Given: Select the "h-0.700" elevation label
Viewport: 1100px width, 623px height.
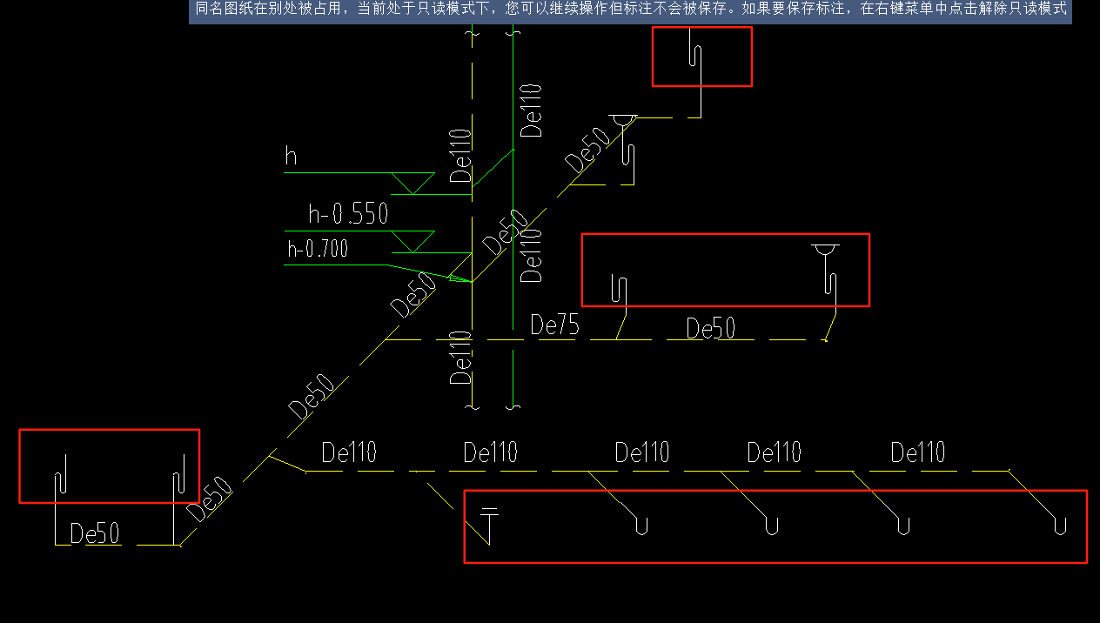Looking at the screenshot, I should click(318, 250).
